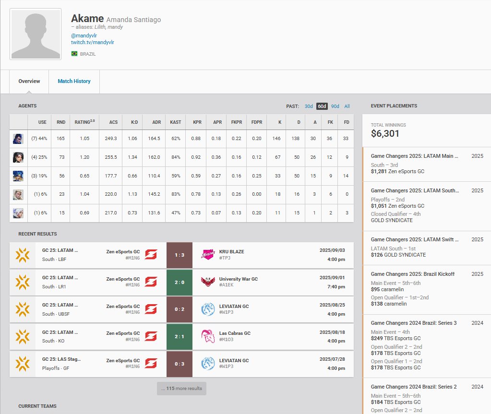This screenshot has height=414, width=491.
Task: Click LEVIATAN GC logo in the 2025/07/28 match
Action: point(208,364)
